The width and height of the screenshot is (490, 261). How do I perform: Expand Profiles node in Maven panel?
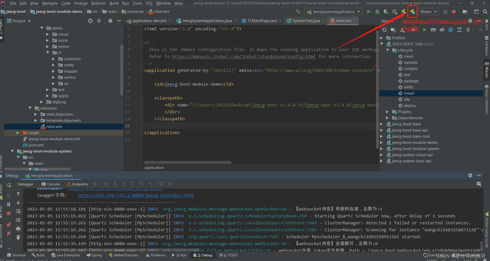coord(382,38)
